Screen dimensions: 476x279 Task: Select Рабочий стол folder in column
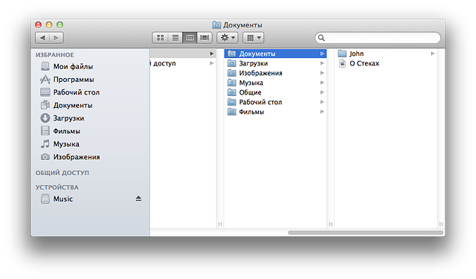click(275, 103)
